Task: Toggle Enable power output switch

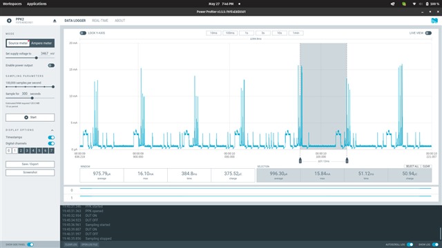Action: coord(51,65)
